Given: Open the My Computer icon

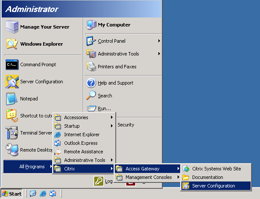Looking at the screenshot, I should pos(91,25).
